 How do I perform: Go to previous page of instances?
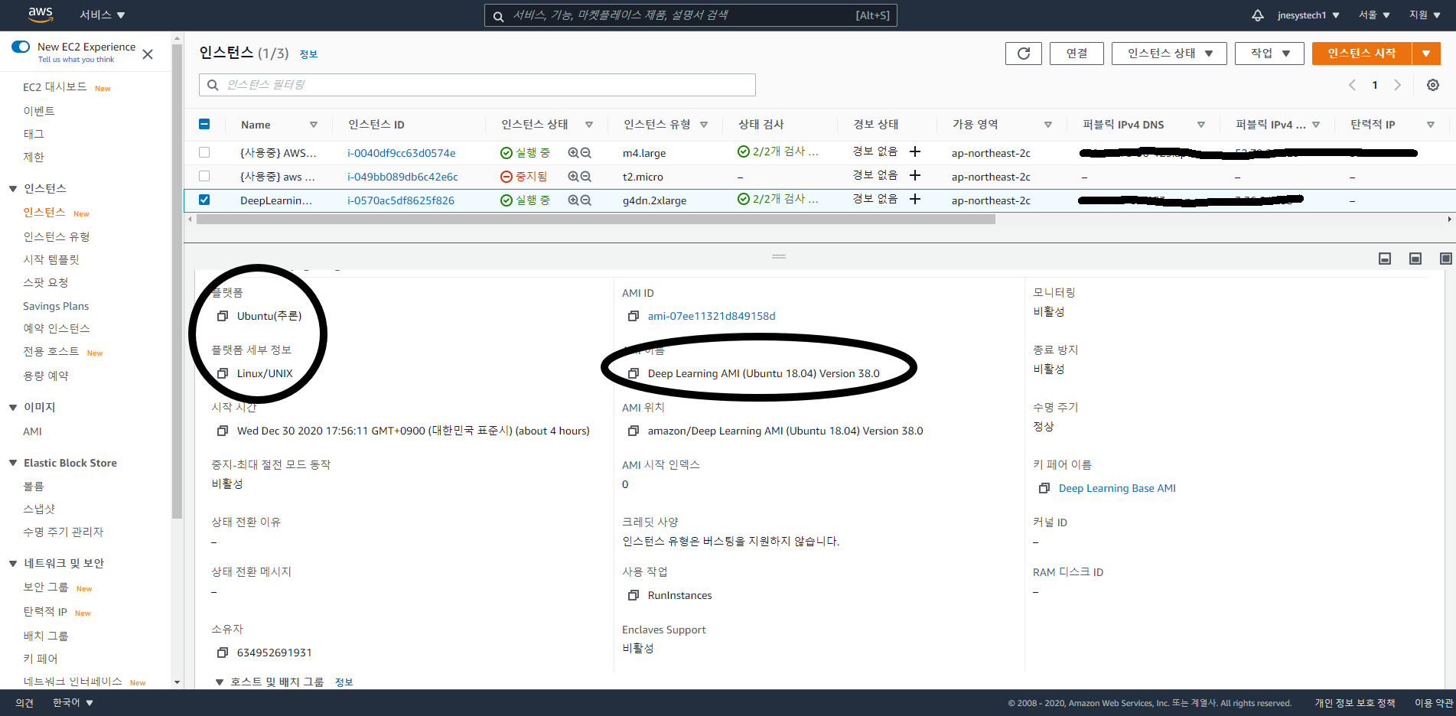(1352, 85)
